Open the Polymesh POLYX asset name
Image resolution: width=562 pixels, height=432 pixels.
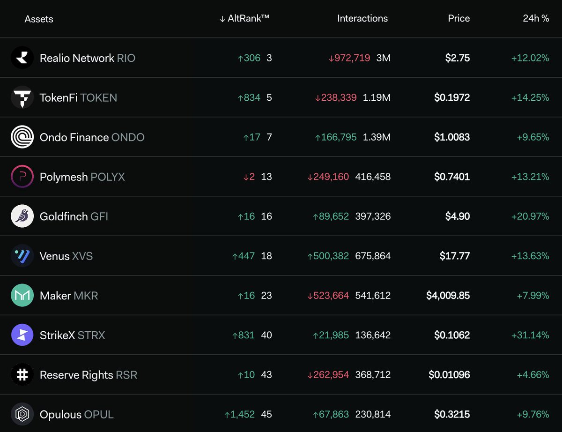[82, 177]
